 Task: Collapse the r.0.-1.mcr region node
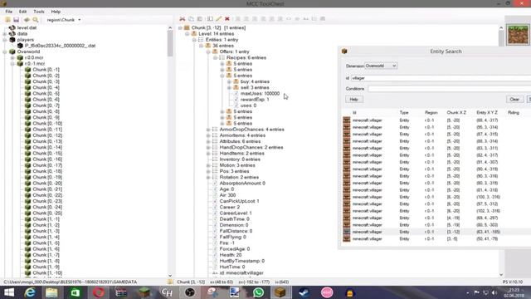[12, 64]
